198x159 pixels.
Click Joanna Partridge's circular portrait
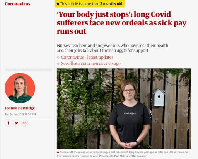pos(20,88)
